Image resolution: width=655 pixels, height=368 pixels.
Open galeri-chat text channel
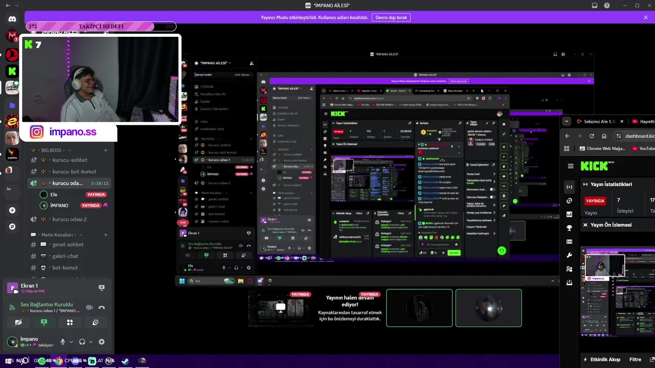[70, 256]
